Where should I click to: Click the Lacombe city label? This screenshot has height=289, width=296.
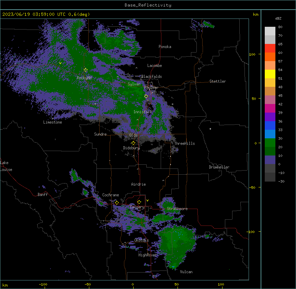[155, 66]
